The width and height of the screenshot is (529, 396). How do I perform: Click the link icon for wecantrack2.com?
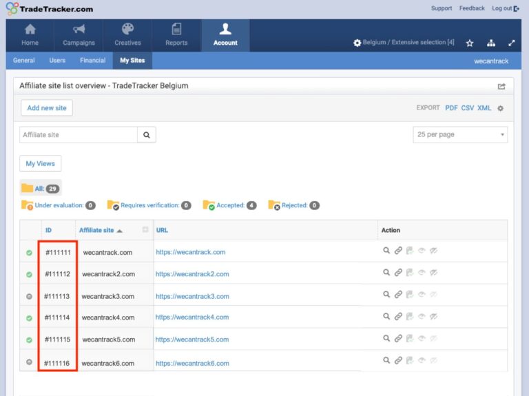(398, 272)
